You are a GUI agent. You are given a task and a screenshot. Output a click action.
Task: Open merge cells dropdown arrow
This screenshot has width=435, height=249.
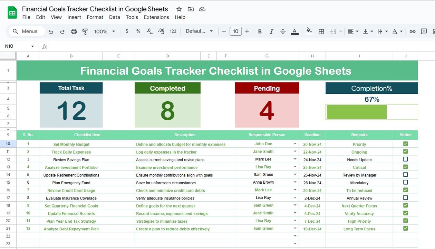tap(341, 31)
